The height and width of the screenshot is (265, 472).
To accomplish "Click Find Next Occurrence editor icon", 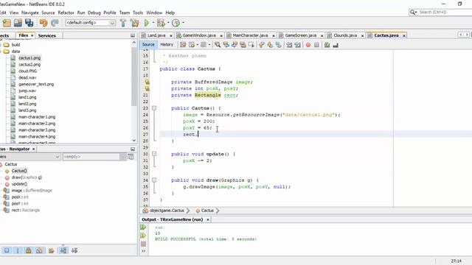I will [235, 45].
